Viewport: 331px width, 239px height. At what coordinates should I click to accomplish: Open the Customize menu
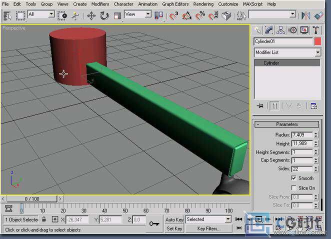[x=228, y=4]
